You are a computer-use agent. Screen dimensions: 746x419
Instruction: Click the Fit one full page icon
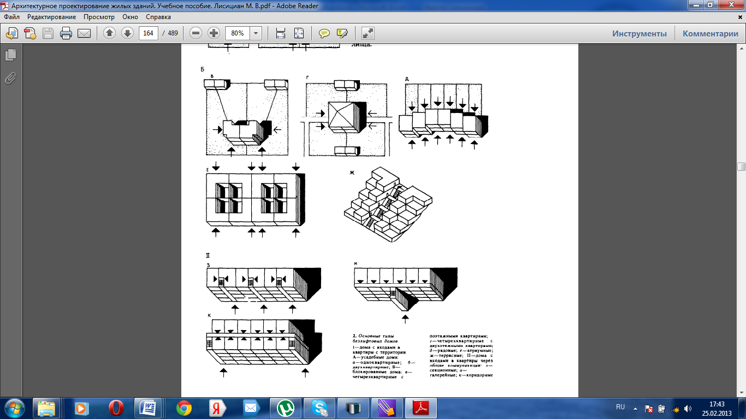(x=299, y=33)
